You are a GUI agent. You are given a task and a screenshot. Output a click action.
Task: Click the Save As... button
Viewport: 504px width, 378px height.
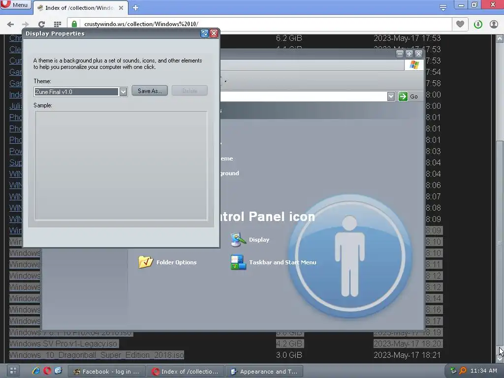coord(150,91)
